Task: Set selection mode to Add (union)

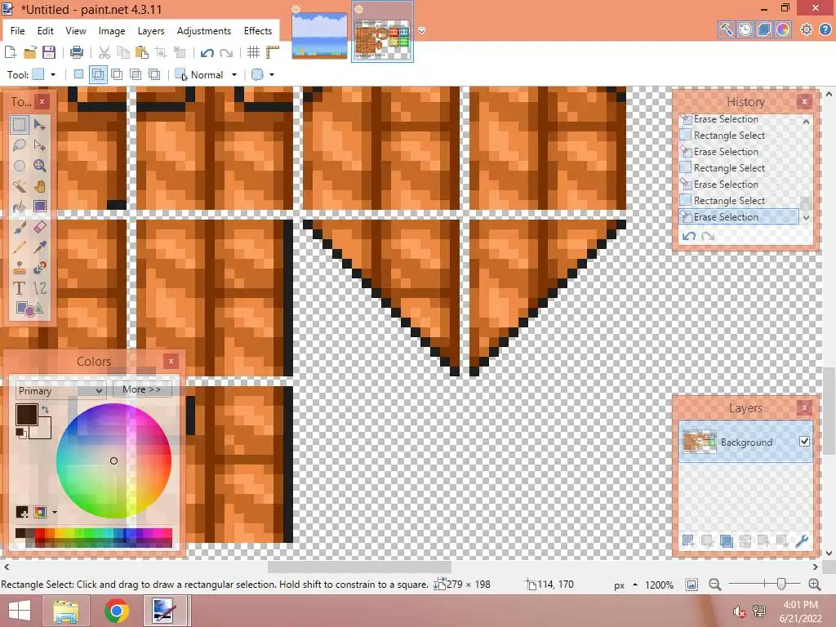Action: [x=98, y=74]
